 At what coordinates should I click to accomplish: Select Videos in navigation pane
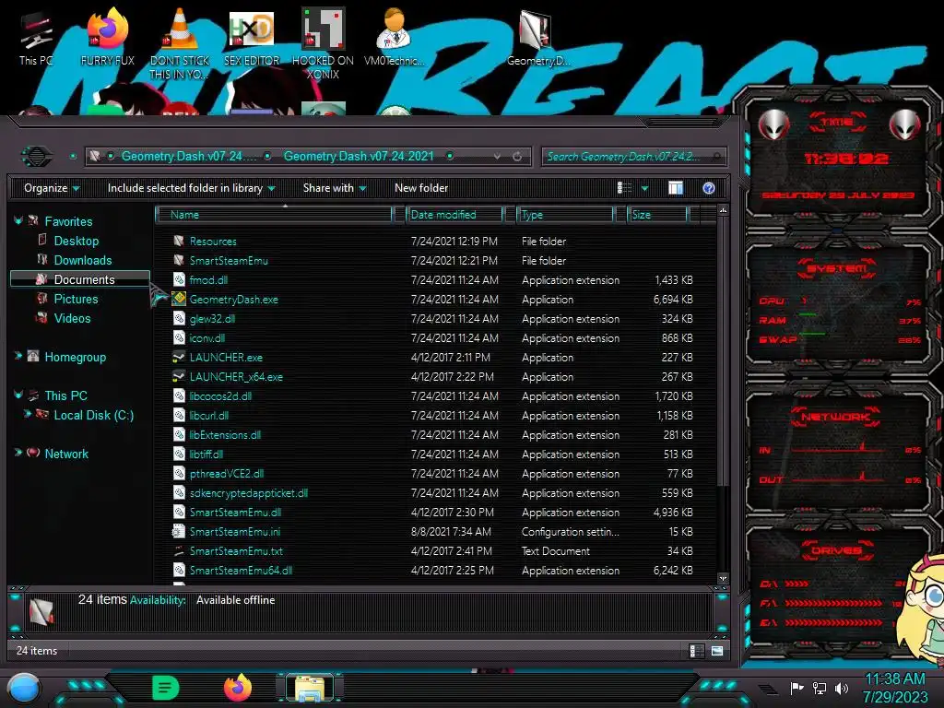[x=72, y=318]
